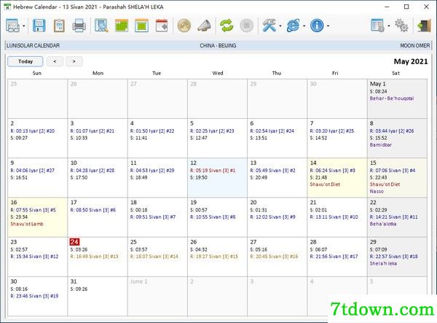Click R: 00:13 Iyar [2] #20 entry
This screenshot has height=323, width=437.
[x=32, y=131]
